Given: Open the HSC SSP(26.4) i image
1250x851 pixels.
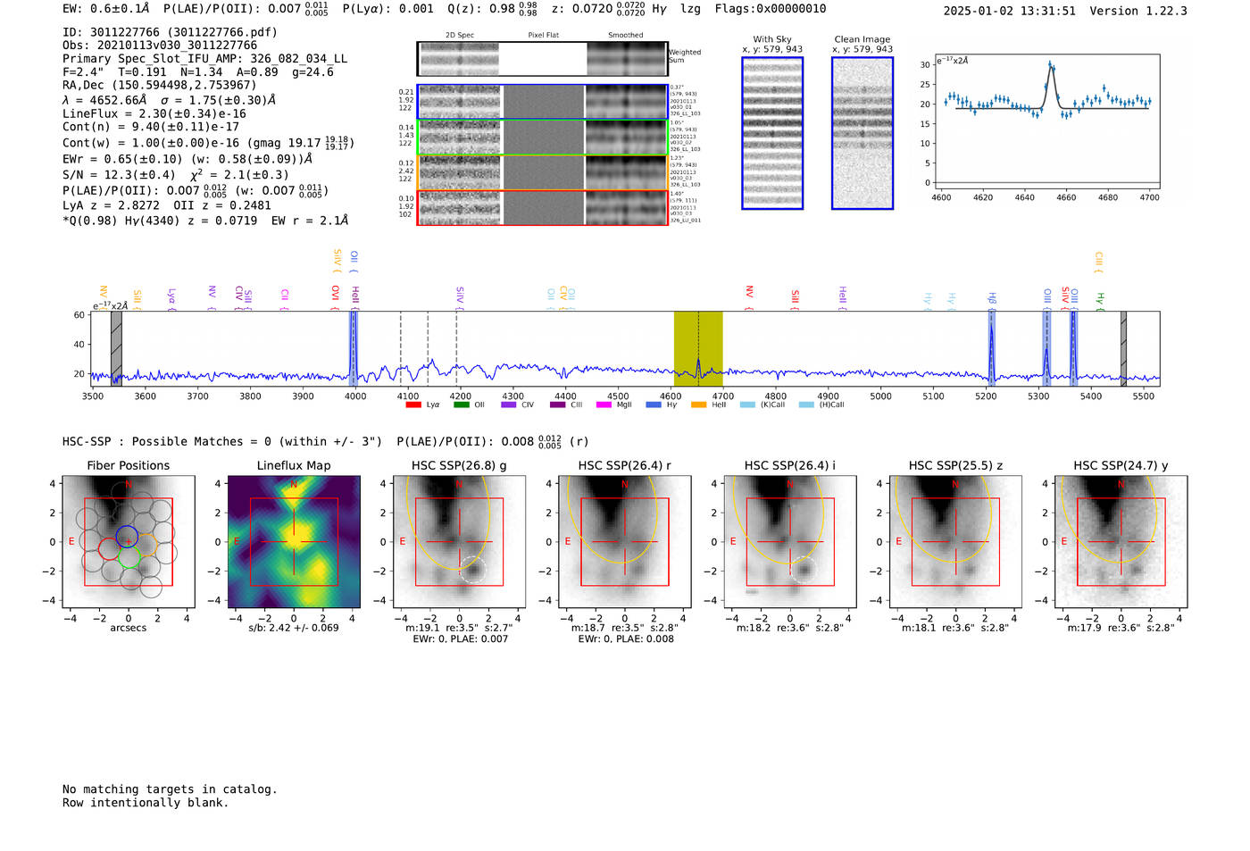Looking at the screenshot, I should coord(790,542).
